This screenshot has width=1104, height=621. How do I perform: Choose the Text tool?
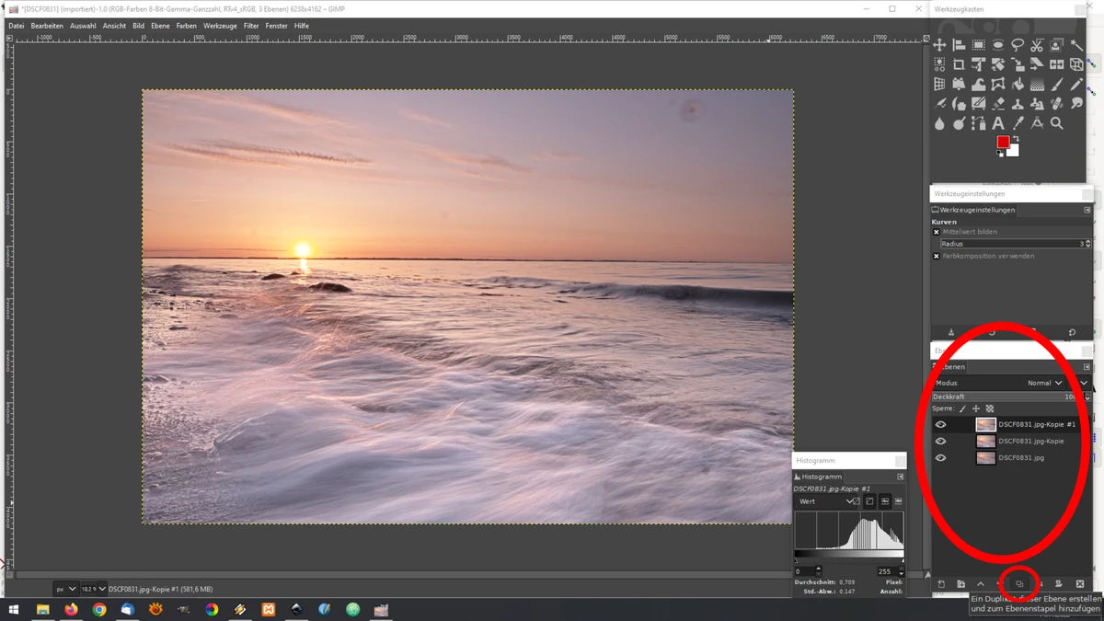998,123
